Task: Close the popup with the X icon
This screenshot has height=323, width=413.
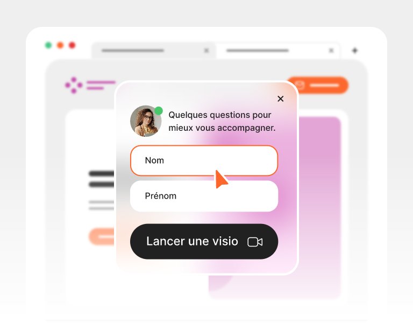Action: [281, 99]
